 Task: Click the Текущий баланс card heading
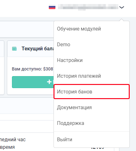pos(38,49)
